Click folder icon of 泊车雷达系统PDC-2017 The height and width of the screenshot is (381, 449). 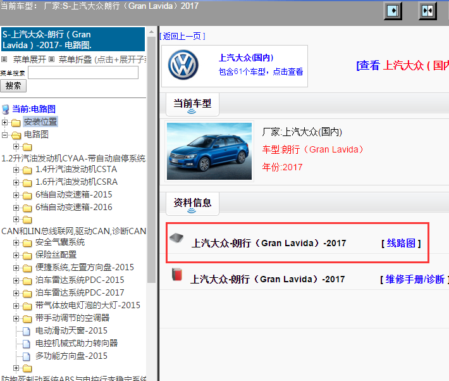(x=27, y=293)
